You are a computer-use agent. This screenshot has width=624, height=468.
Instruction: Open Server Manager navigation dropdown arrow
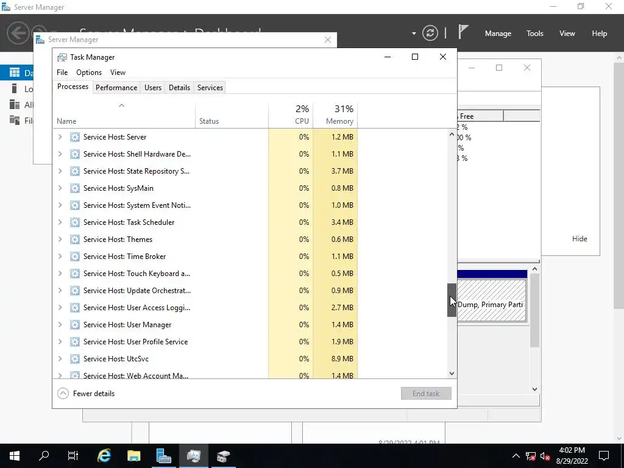point(414,34)
